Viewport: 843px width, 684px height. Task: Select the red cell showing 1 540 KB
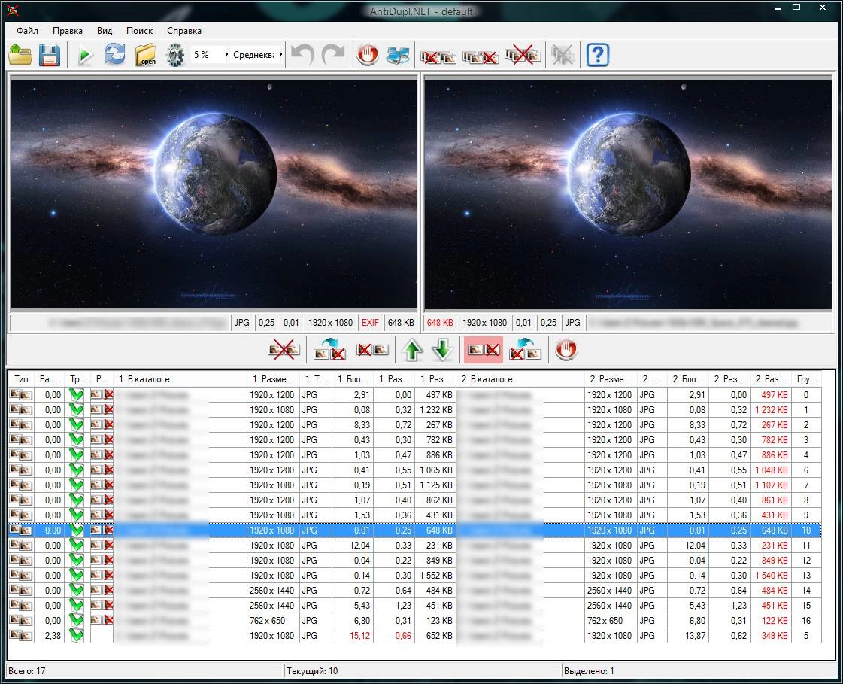pos(770,576)
